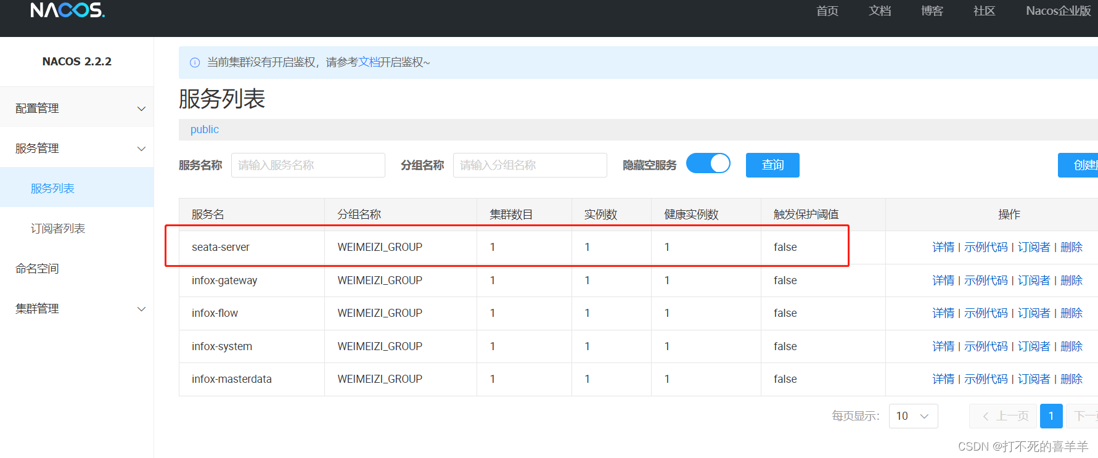Open 示例代码 for infox-system
The width and height of the screenshot is (1098, 458).
(986, 346)
